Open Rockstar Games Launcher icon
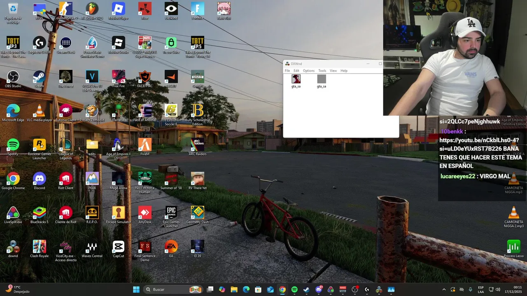 click(40, 149)
